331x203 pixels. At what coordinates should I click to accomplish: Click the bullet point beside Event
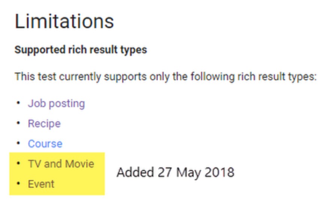[18, 184]
